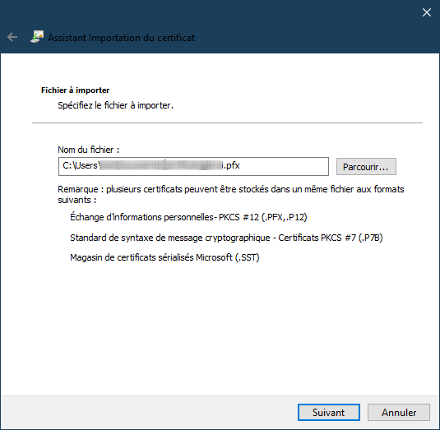Click the Nom du fichier label
The width and height of the screenshot is (440, 430).
(x=88, y=150)
